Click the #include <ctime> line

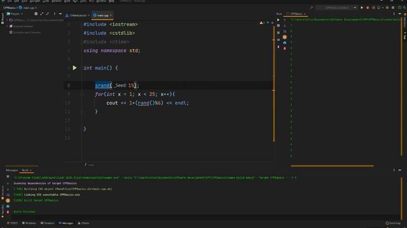(106, 42)
